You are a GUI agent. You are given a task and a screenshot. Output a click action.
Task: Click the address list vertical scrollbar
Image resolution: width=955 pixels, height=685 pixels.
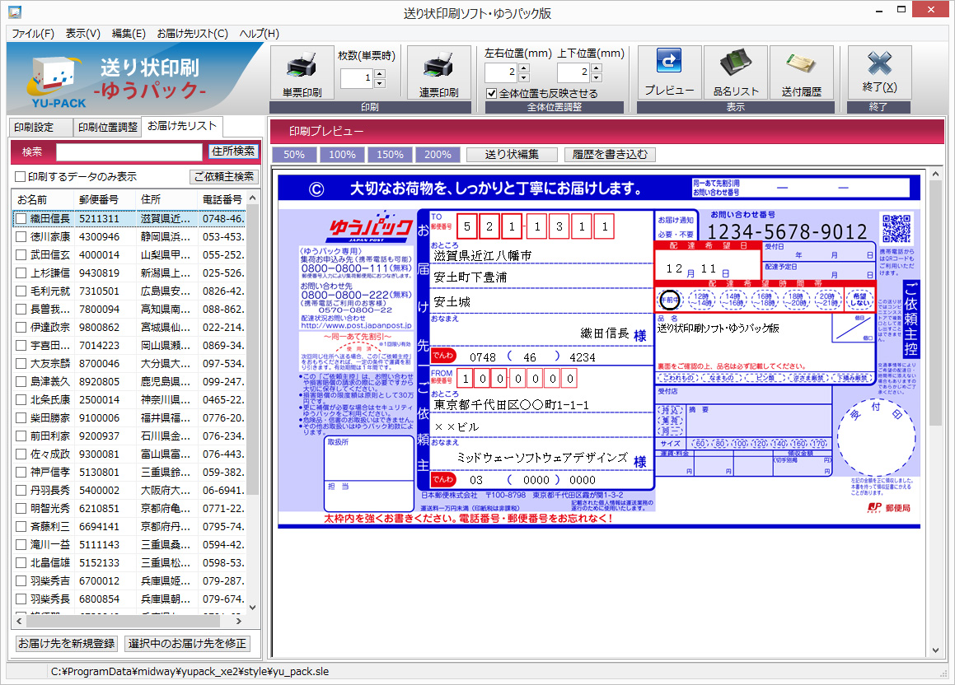click(x=253, y=351)
